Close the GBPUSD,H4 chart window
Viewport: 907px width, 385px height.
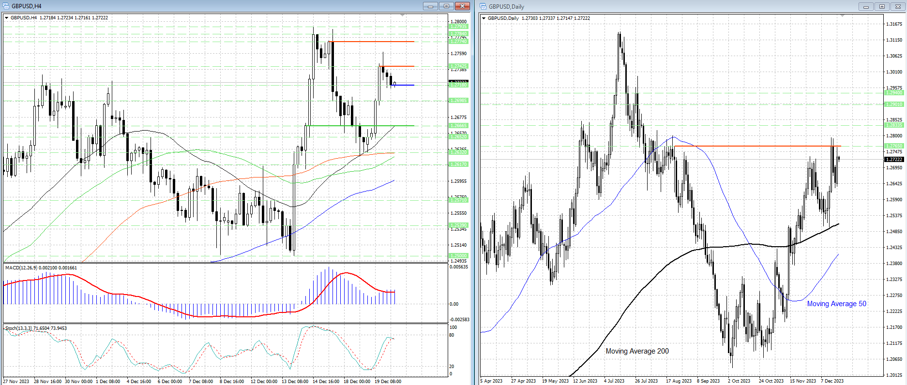(x=462, y=6)
